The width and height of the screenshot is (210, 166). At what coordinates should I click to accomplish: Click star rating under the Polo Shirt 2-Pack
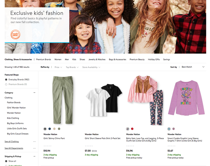(89, 146)
